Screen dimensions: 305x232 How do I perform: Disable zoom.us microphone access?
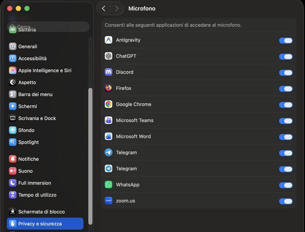285,201
